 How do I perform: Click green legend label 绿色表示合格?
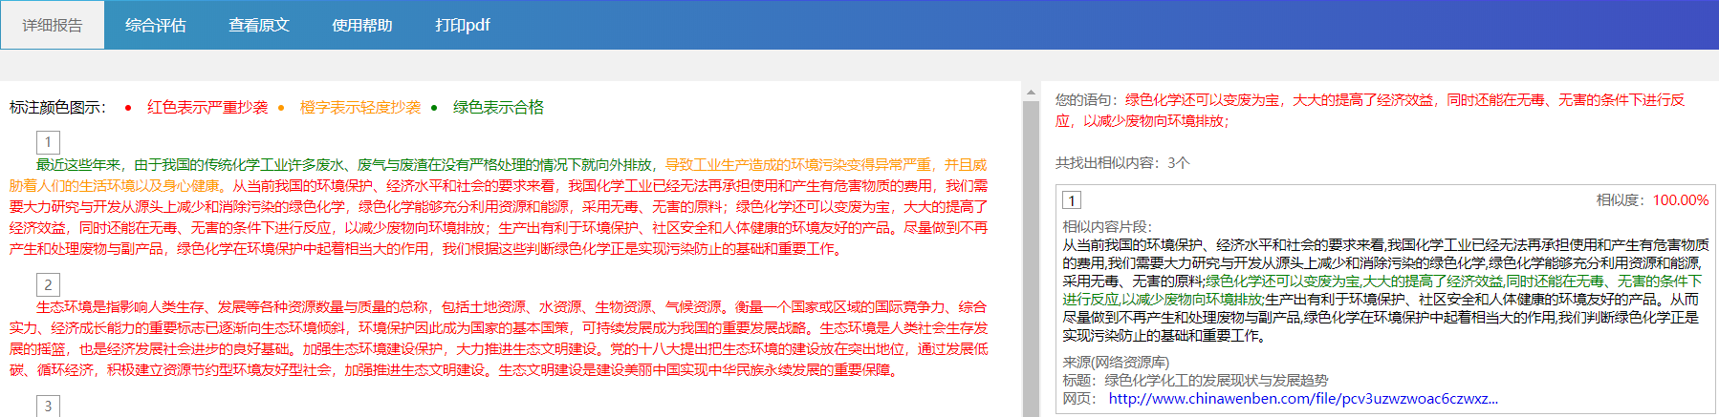click(498, 107)
